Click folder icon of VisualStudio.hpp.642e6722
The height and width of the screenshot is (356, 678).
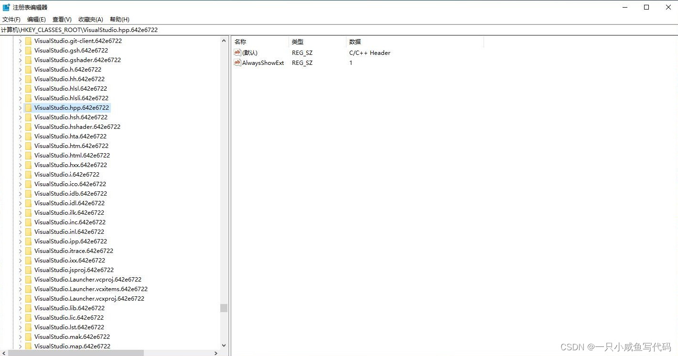point(28,108)
